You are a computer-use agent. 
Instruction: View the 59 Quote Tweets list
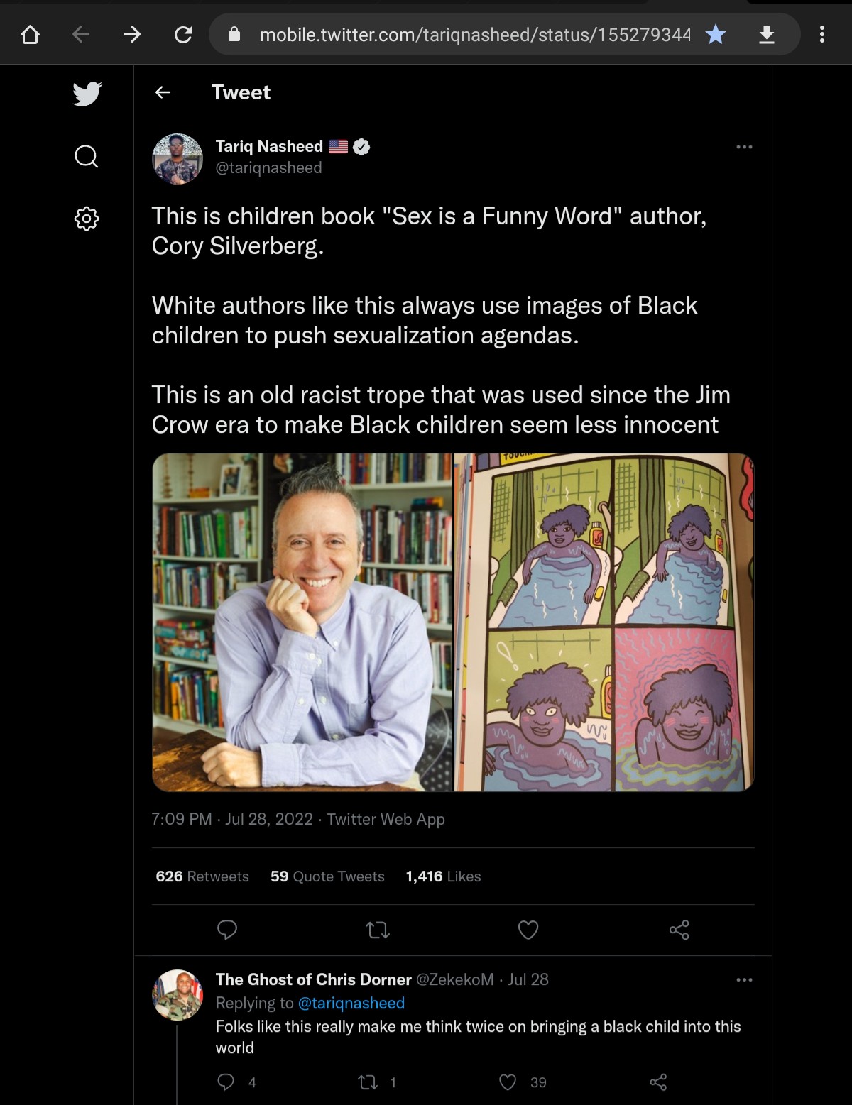tap(327, 876)
